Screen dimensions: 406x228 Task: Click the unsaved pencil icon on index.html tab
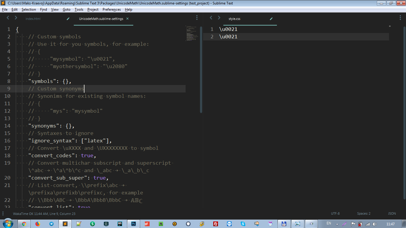pyautogui.click(x=68, y=19)
